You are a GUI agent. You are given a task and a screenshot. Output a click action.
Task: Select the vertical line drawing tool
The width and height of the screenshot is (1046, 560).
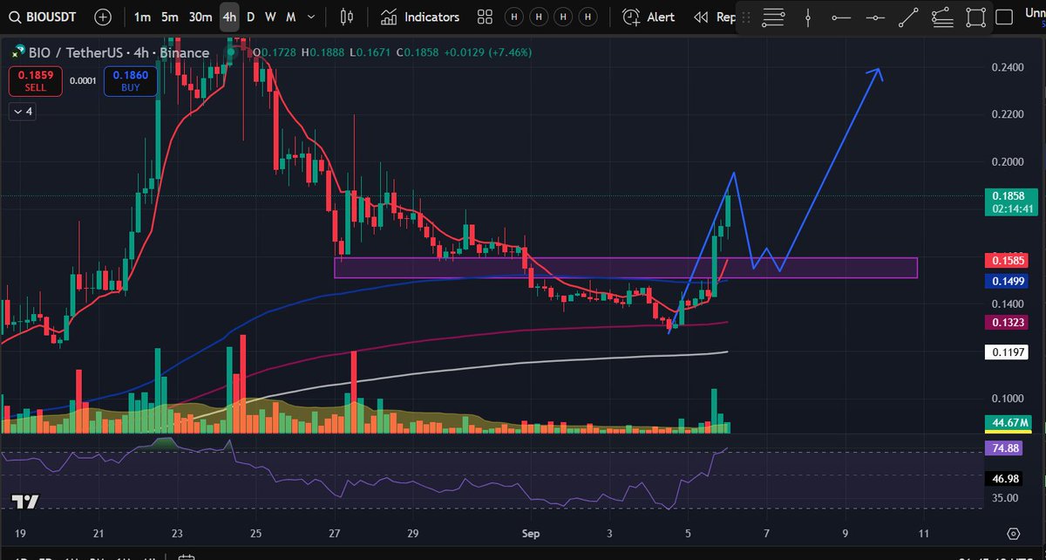click(808, 17)
